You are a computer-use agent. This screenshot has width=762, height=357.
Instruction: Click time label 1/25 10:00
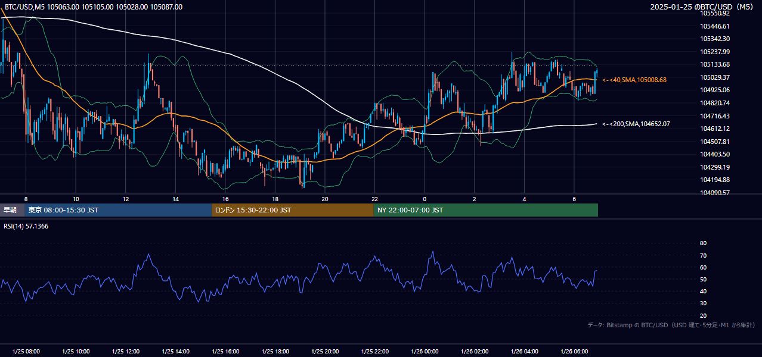click(76, 352)
